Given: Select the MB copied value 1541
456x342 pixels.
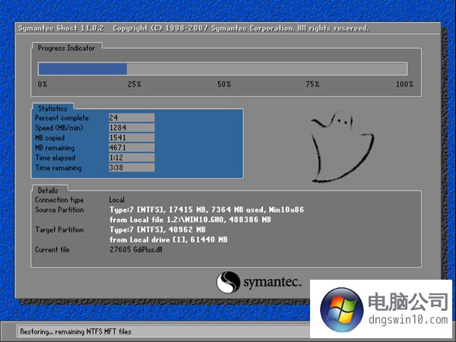Looking at the screenshot, I should point(131,138).
